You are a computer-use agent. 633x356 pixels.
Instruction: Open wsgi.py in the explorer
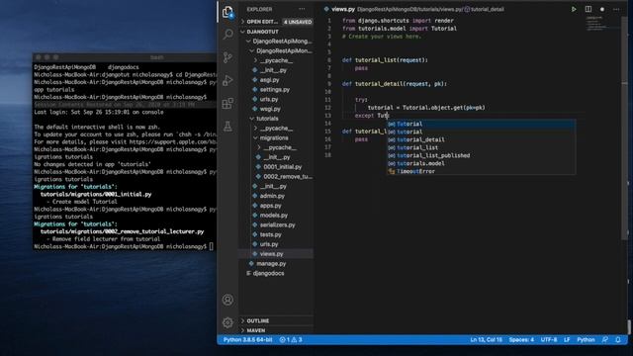[x=270, y=109]
